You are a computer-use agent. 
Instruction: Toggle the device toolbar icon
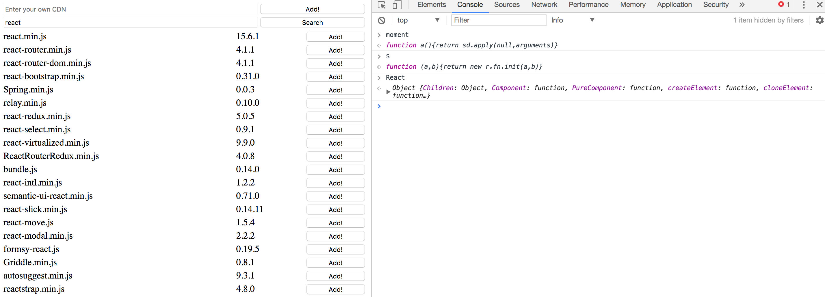(397, 5)
